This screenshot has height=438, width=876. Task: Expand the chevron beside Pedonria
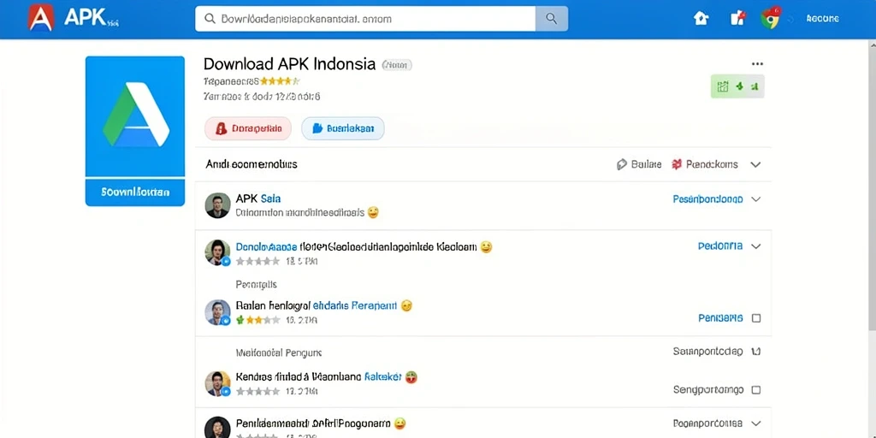[756, 246]
